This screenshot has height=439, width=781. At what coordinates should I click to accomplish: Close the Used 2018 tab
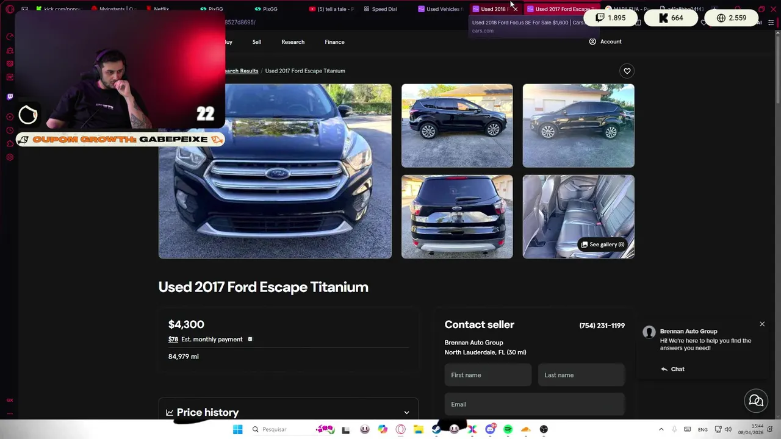(515, 9)
